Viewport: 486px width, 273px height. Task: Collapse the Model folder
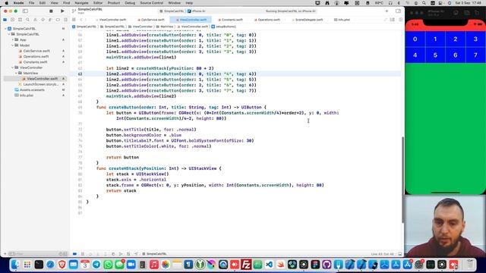[x=13, y=45]
